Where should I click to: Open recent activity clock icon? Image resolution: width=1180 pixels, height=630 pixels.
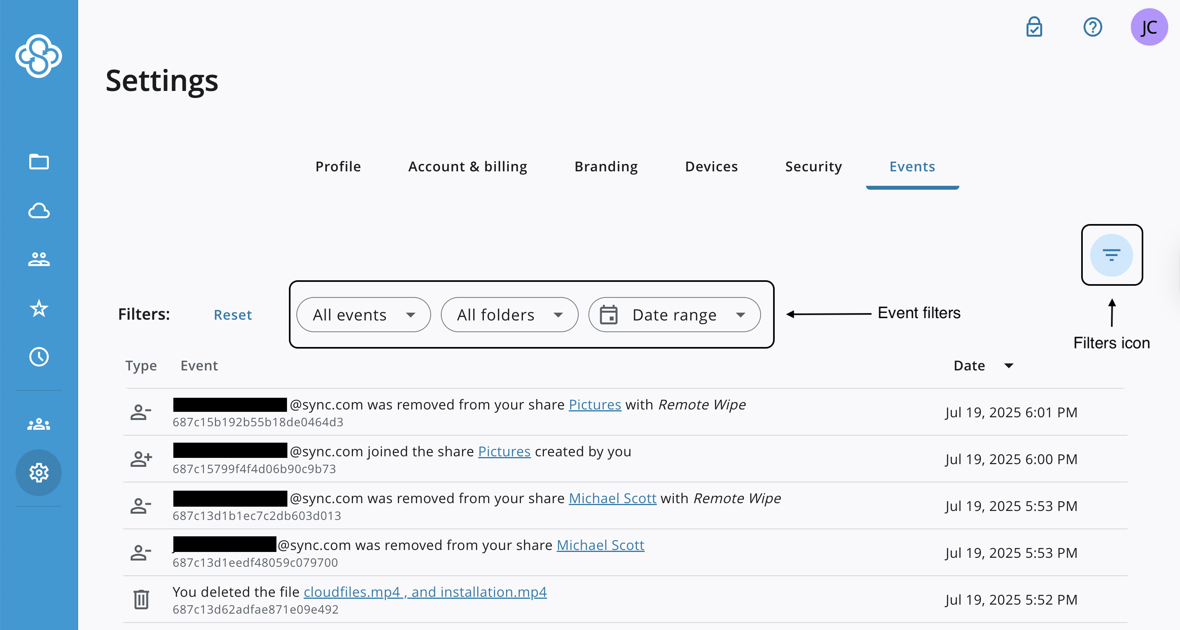click(39, 357)
